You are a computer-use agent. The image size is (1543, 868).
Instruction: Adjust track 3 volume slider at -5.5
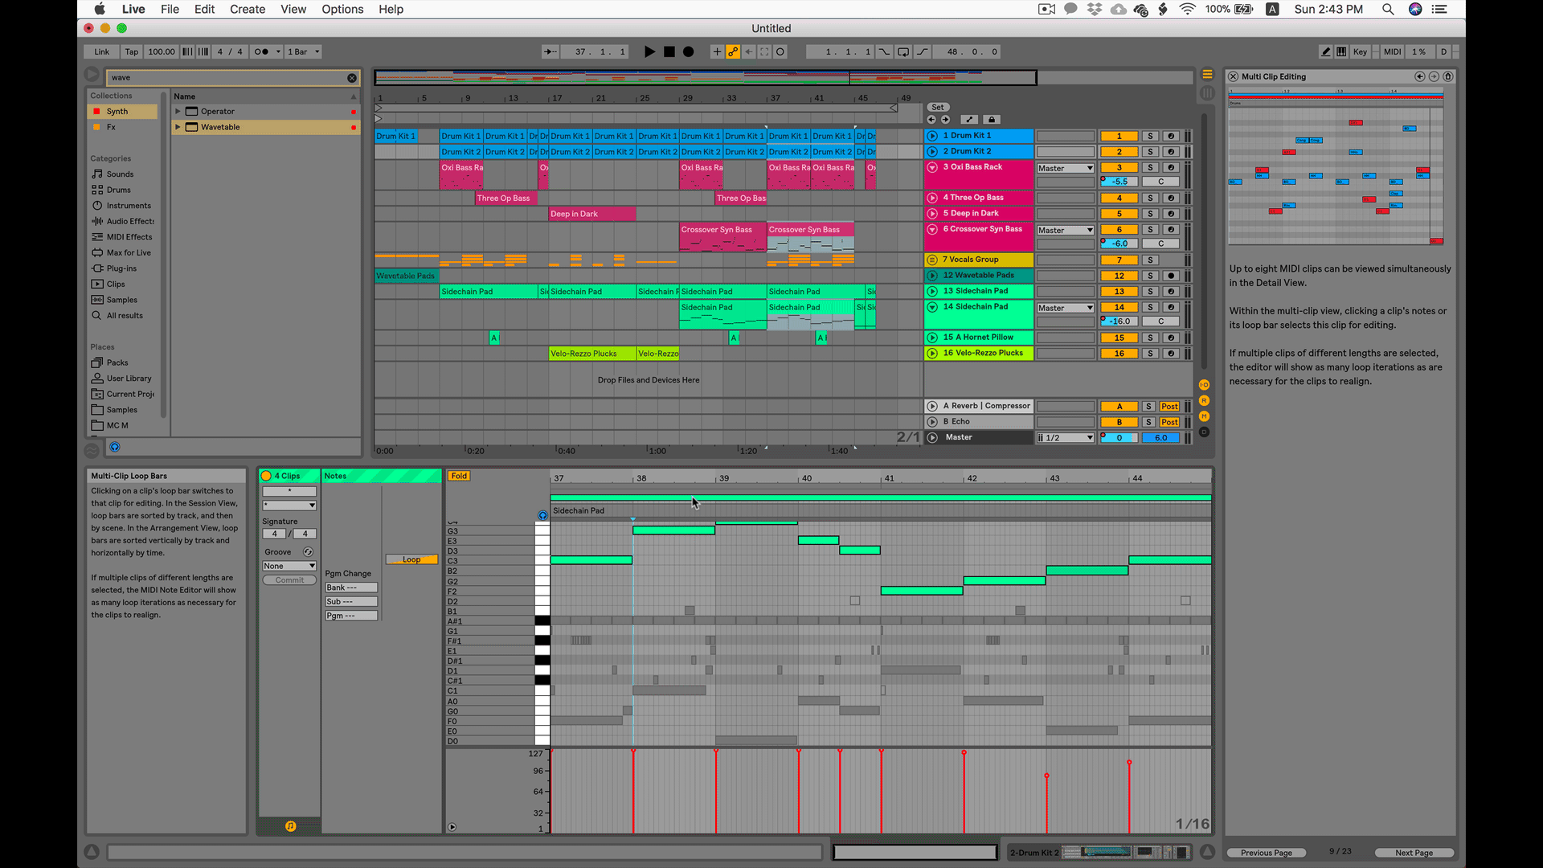1119,182
